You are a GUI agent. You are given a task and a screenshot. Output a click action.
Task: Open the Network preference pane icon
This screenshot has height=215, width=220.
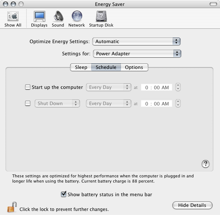coord(77,19)
